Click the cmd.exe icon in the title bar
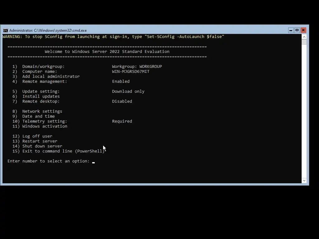 click(6, 30)
